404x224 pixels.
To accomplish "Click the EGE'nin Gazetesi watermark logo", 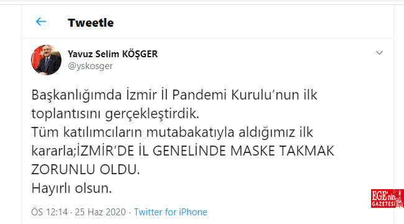I will [387, 198].
